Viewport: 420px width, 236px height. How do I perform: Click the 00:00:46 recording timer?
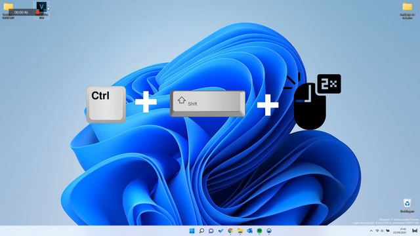(x=21, y=12)
